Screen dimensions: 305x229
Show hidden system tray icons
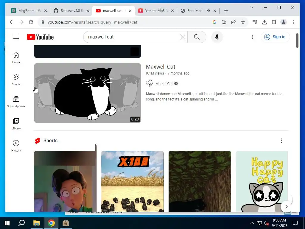(x=252, y=223)
